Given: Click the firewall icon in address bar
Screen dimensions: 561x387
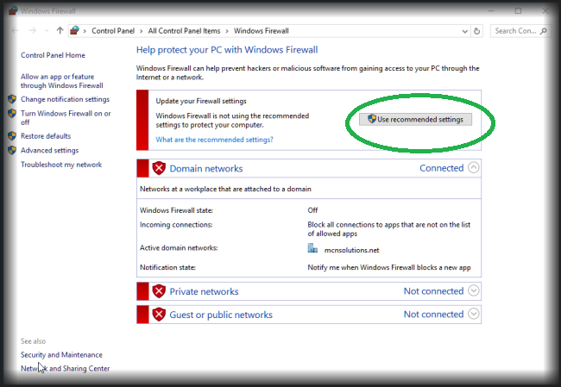Looking at the screenshot, I should tap(74, 31).
